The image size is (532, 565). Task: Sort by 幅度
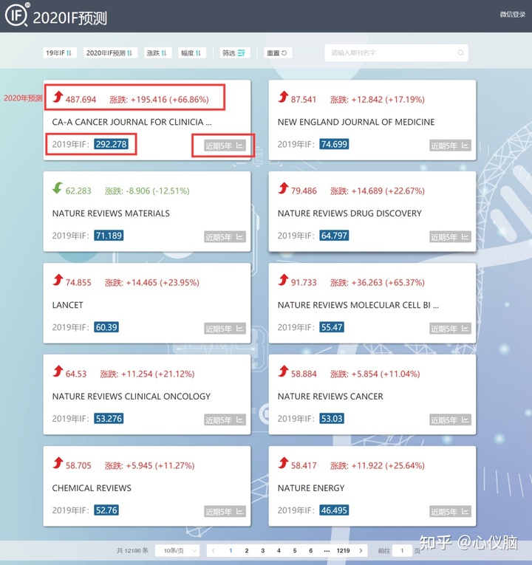click(x=191, y=53)
